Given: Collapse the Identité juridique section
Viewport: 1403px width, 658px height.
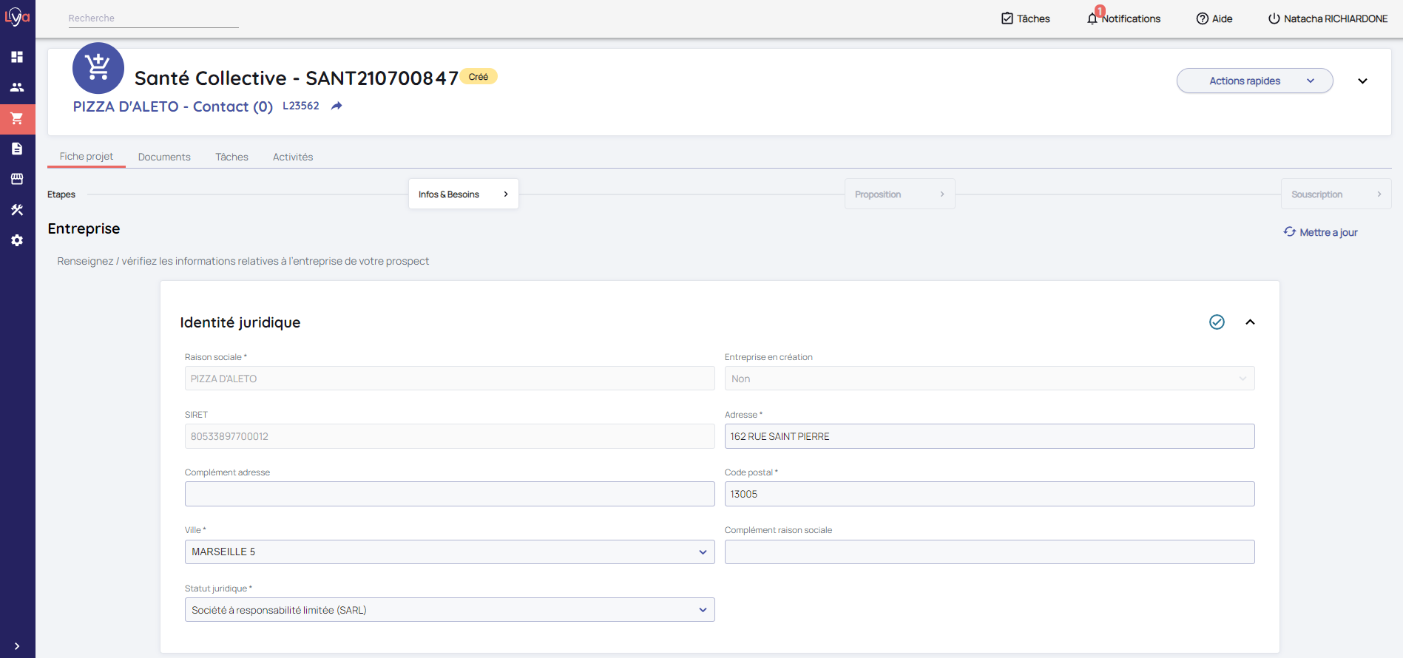Looking at the screenshot, I should click(1250, 322).
